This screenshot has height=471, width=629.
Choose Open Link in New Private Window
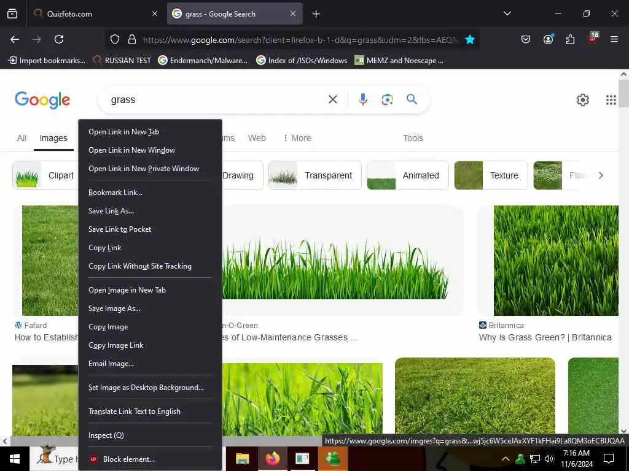click(150, 169)
